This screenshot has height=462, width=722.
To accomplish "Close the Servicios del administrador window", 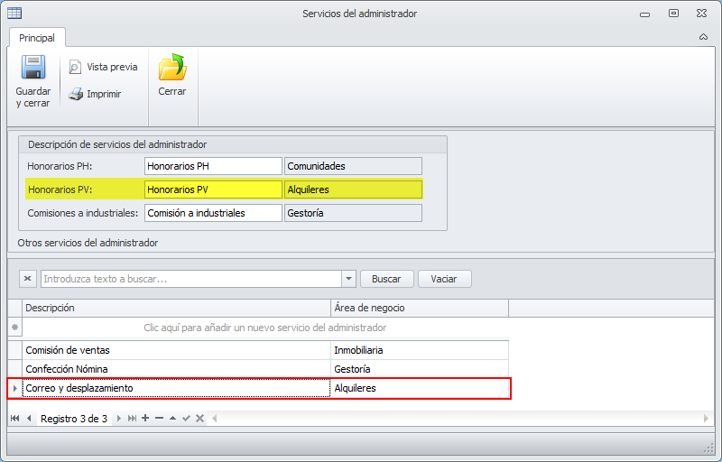I will (x=702, y=14).
